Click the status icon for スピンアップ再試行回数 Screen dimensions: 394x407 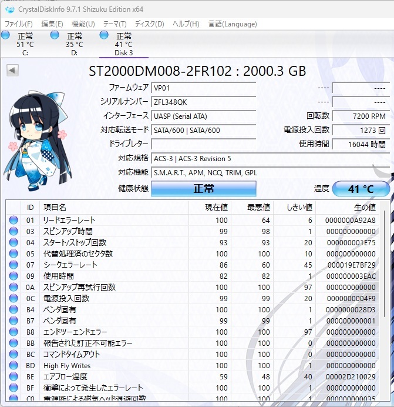(14, 287)
